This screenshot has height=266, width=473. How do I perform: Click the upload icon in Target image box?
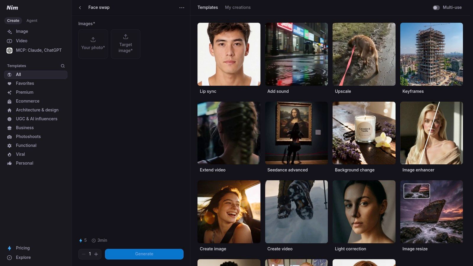click(x=126, y=37)
